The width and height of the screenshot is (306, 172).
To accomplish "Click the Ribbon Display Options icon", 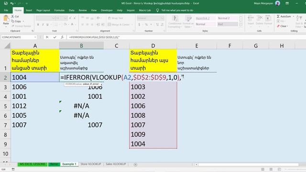I will click(x=287, y=3).
